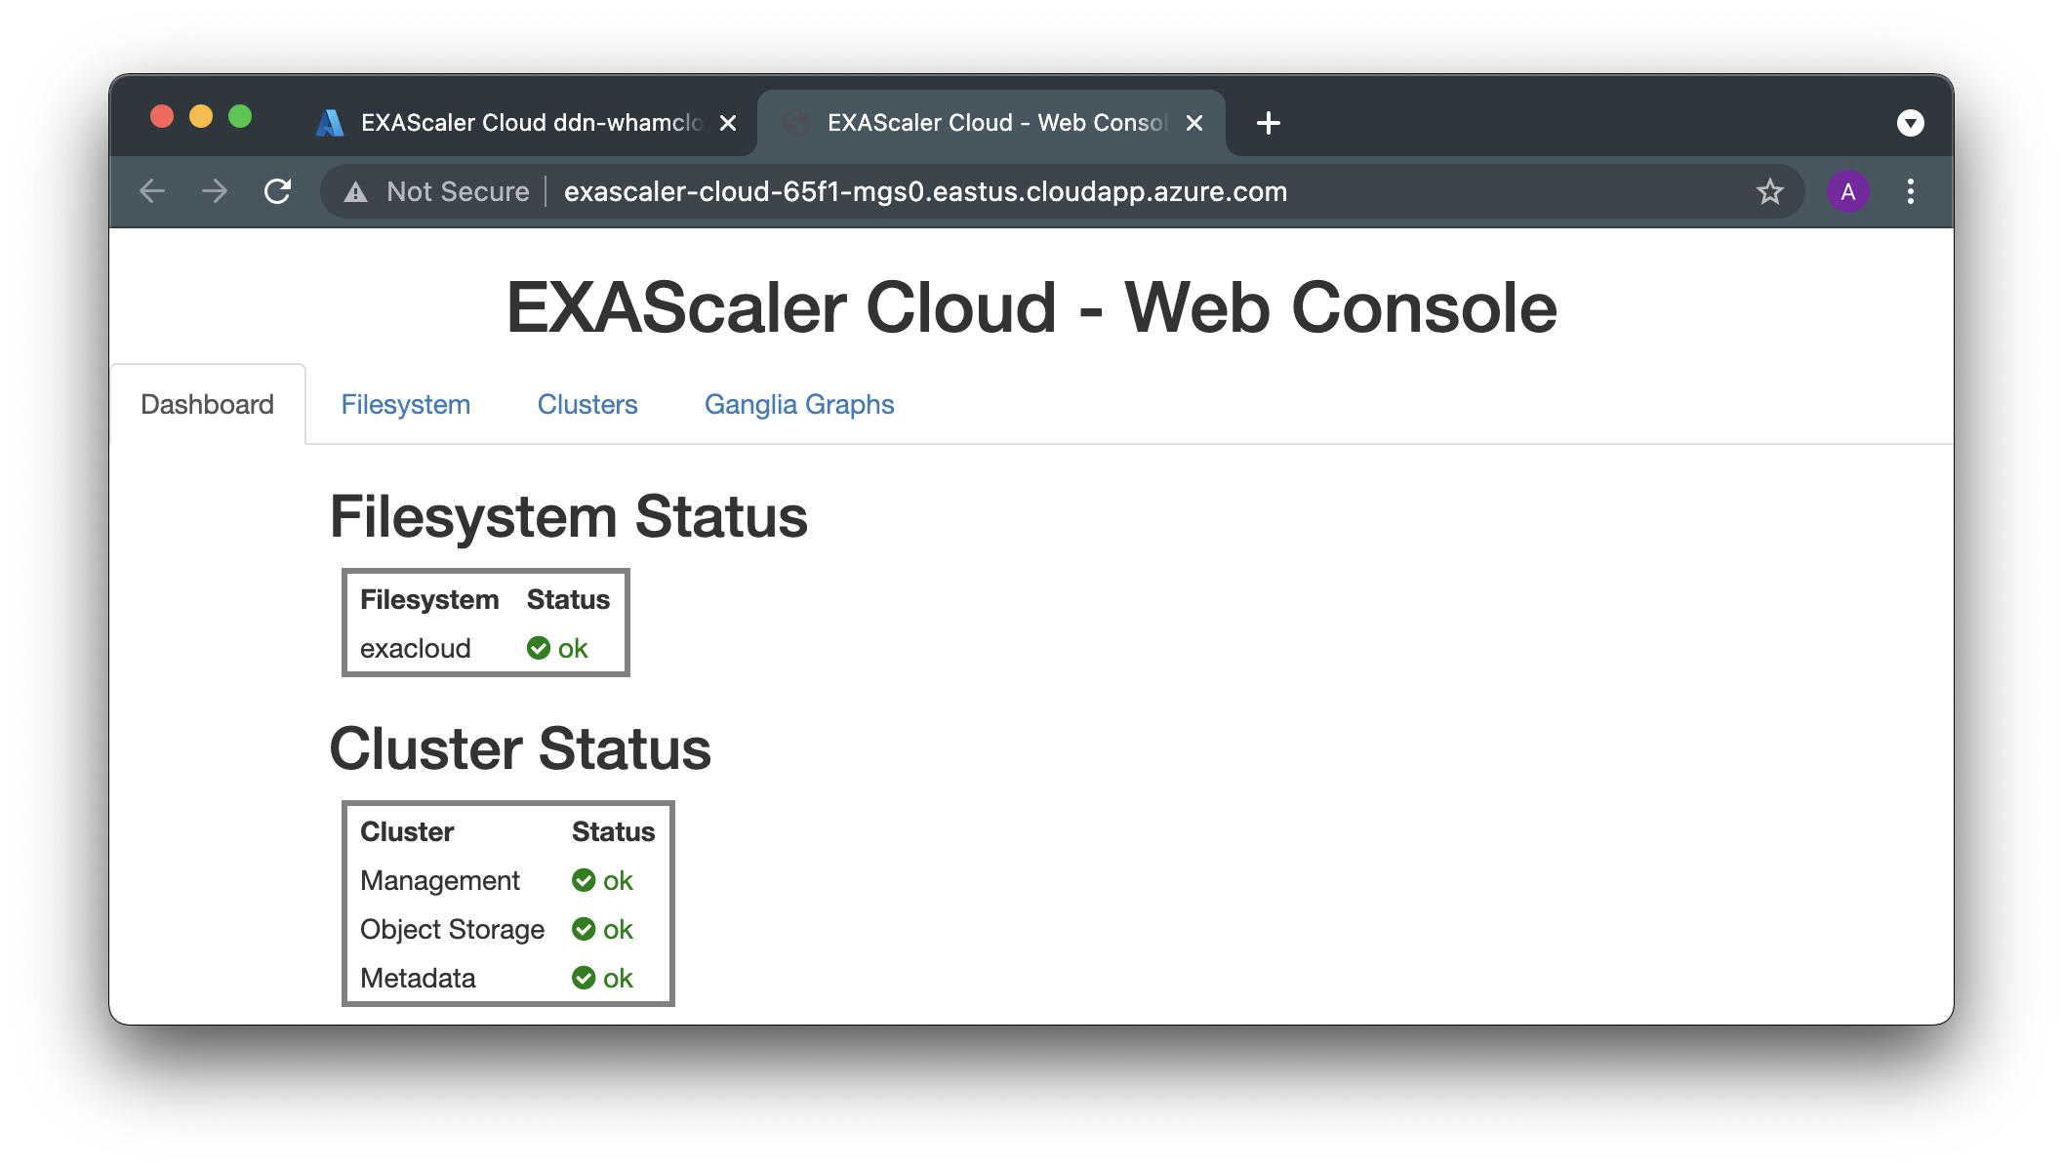Close the EXAScaler Cloud ddn-whamcloud tab
2063x1169 pixels.
[x=728, y=123]
